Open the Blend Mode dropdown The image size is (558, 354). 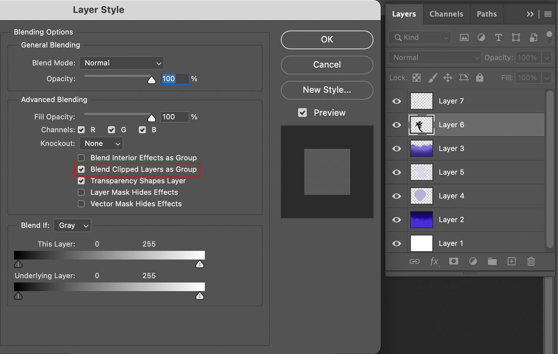coord(121,63)
